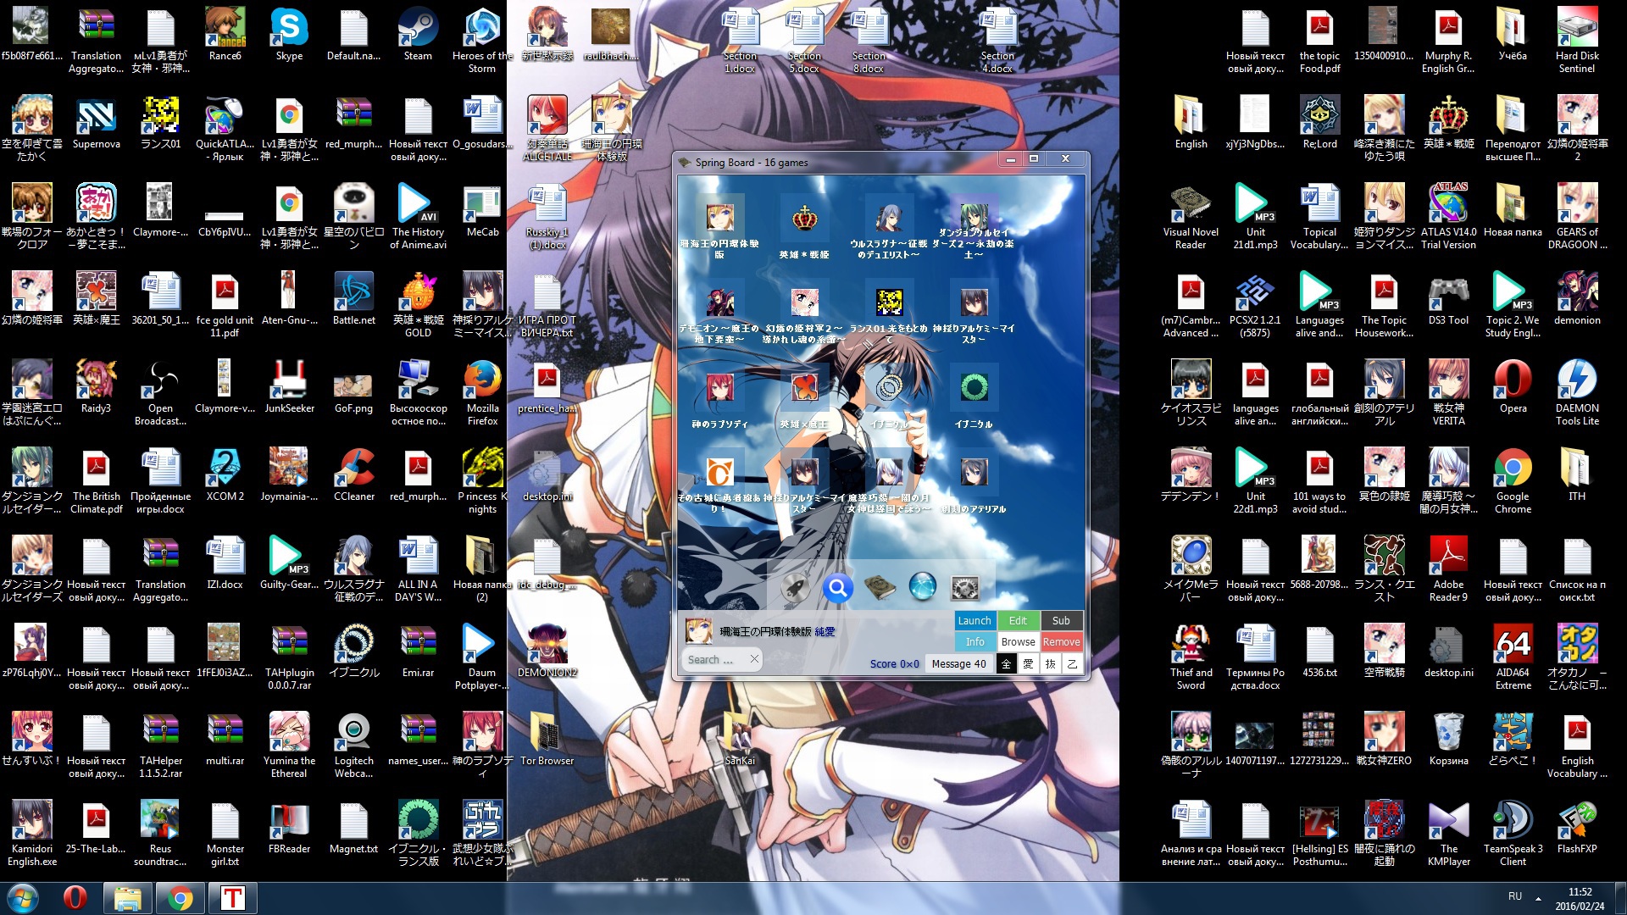Click the blue magnifier search icon
The height and width of the screenshot is (915, 1627).
tap(836, 587)
